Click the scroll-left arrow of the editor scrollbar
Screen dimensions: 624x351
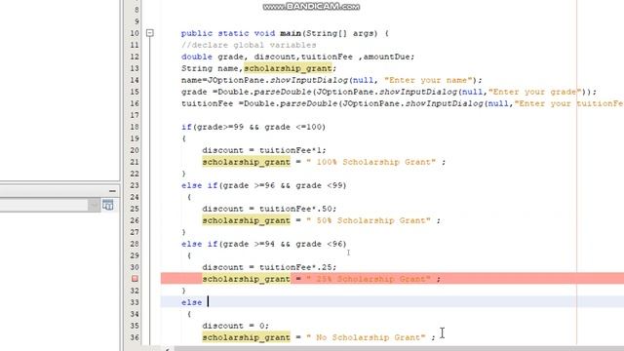pyautogui.click(x=167, y=349)
